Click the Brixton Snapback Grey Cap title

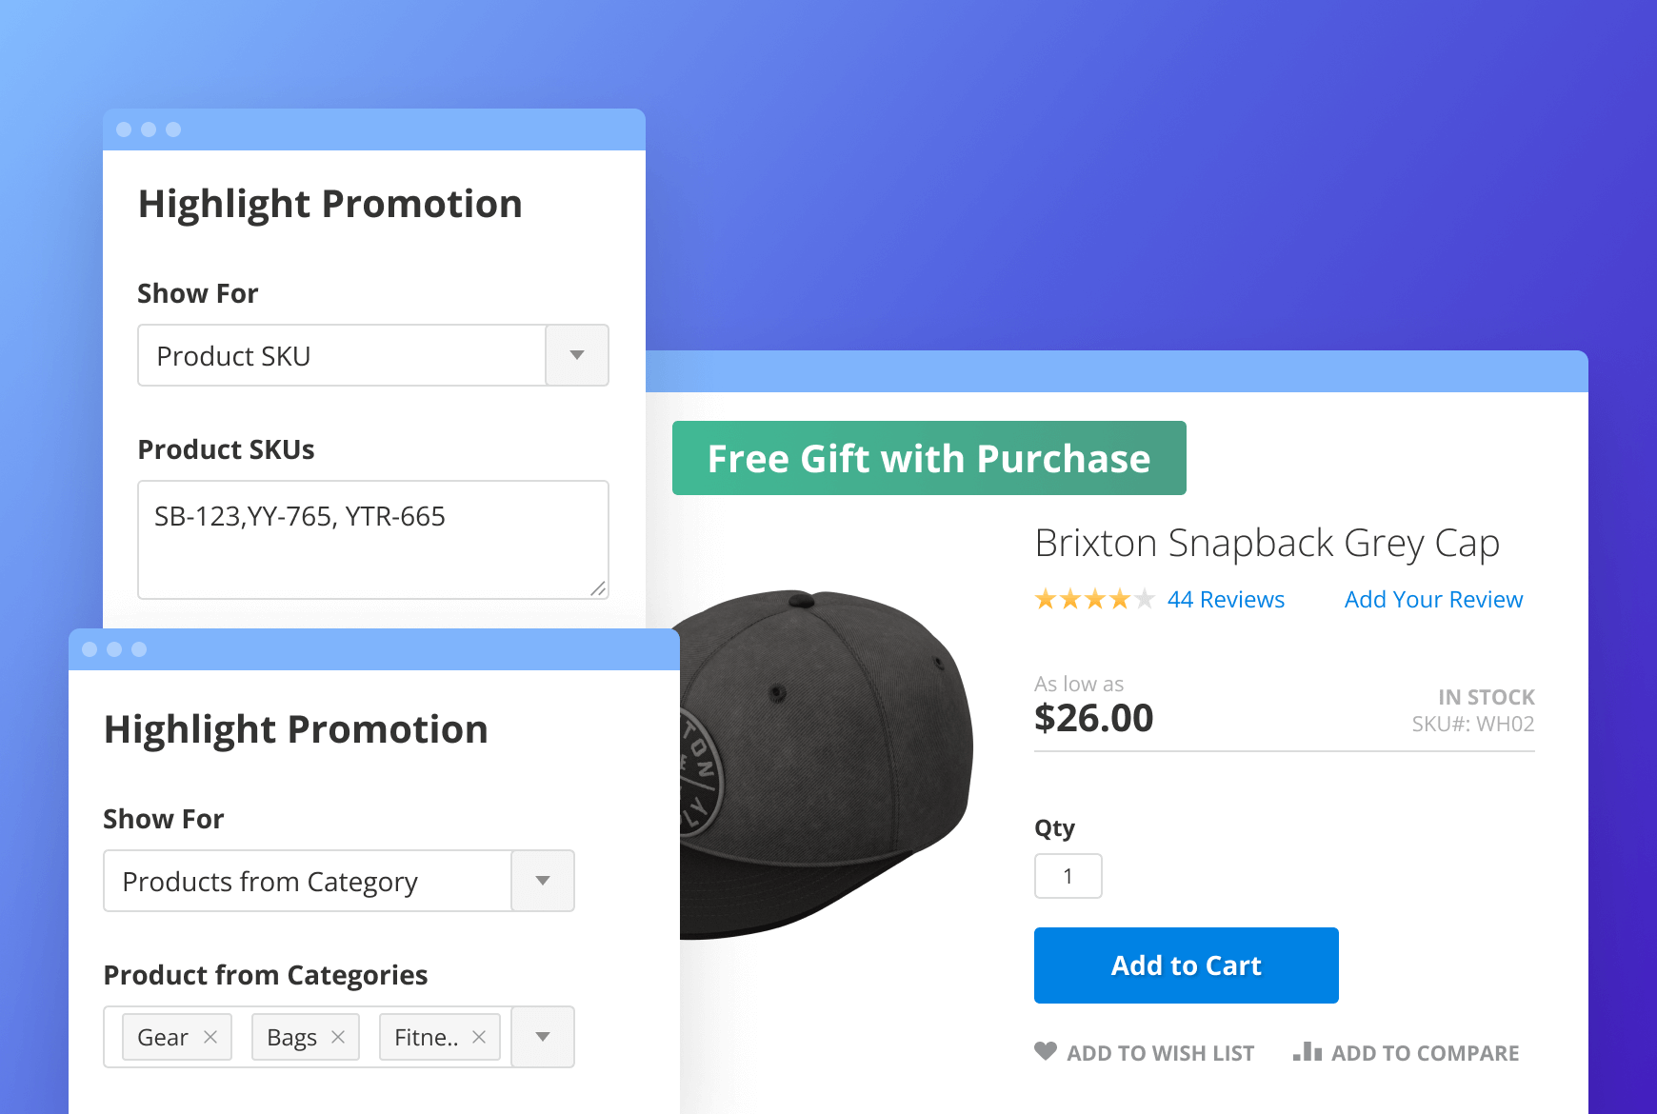pos(1267,543)
